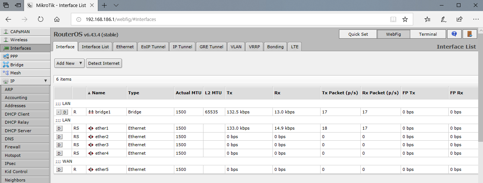Screen dimensions: 483x183
Task: Click the help question mark icon
Action: (454, 34)
